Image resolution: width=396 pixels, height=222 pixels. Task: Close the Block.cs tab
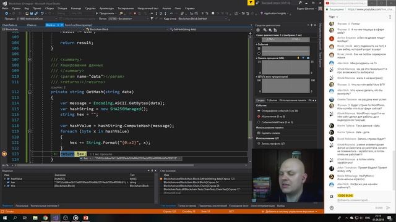[x=62, y=25]
